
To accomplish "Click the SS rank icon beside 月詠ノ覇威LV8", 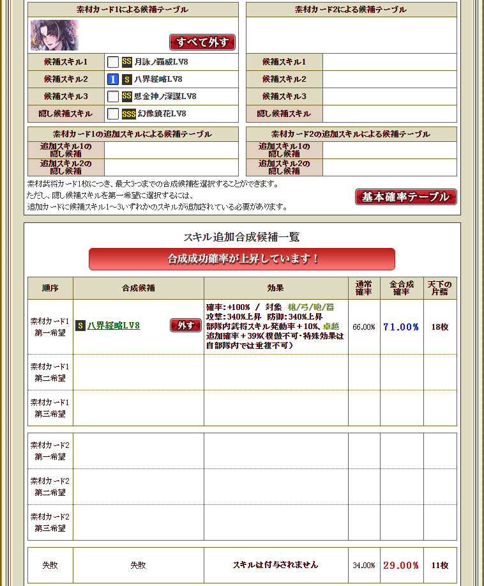I will click(126, 62).
